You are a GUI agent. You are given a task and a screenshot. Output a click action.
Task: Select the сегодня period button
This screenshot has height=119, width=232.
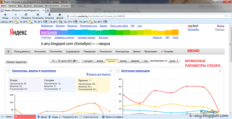click(x=88, y=61)
